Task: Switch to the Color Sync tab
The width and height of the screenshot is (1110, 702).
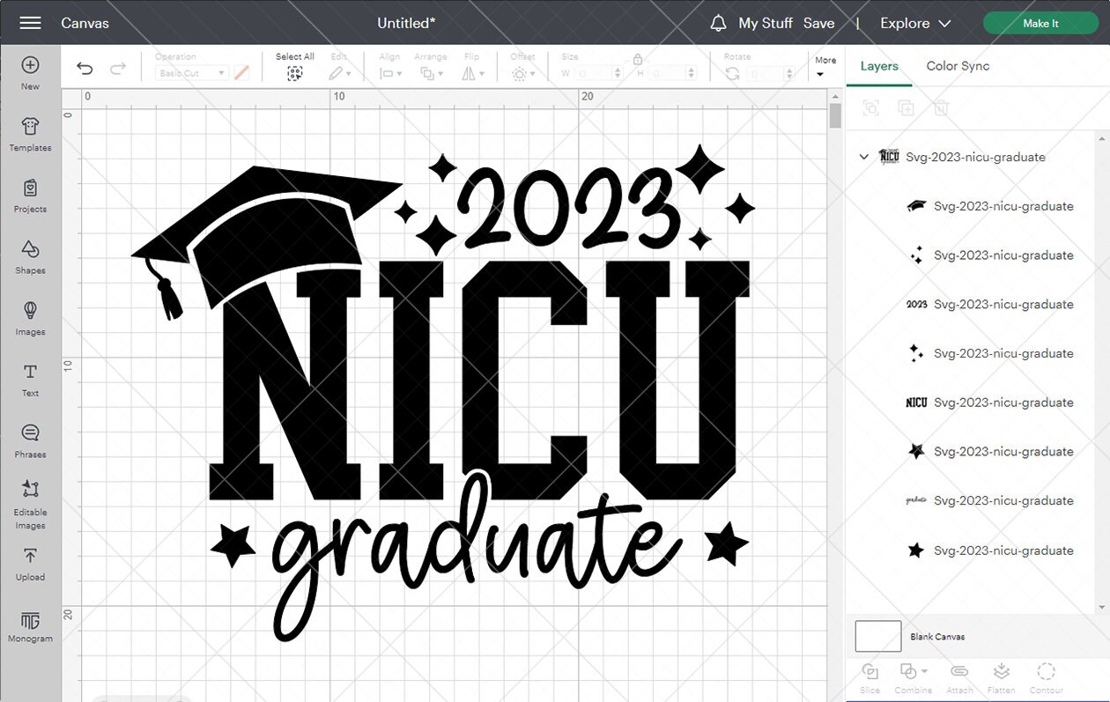Action: click(x=958, y=66)
